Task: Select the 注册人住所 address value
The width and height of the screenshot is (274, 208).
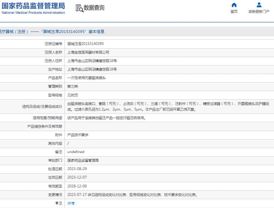Action: point(92,61)
